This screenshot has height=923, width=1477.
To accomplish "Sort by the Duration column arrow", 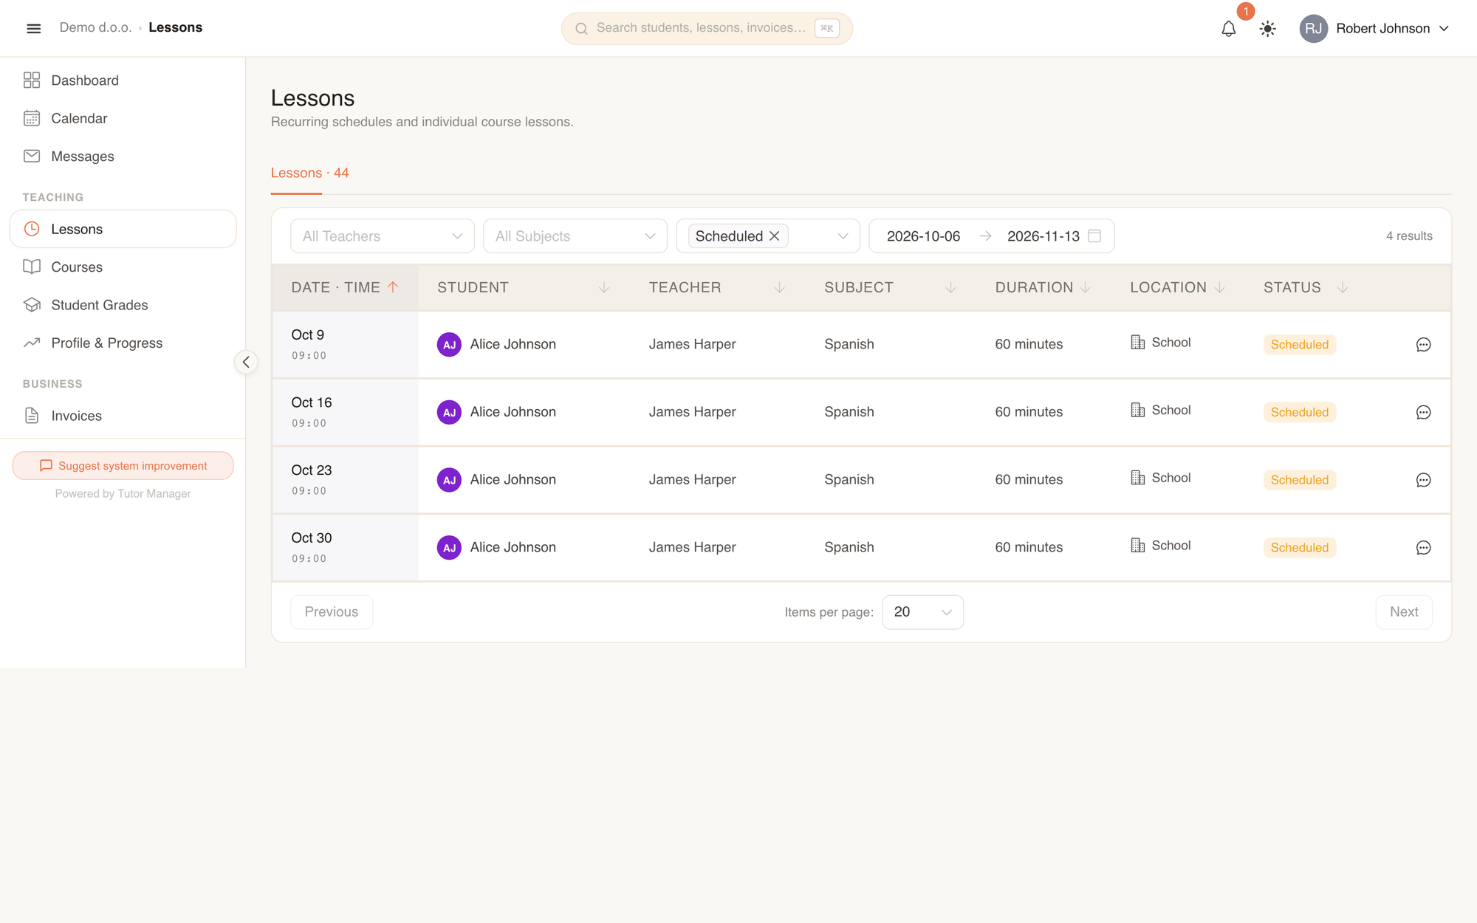I will pos(1085,287).
